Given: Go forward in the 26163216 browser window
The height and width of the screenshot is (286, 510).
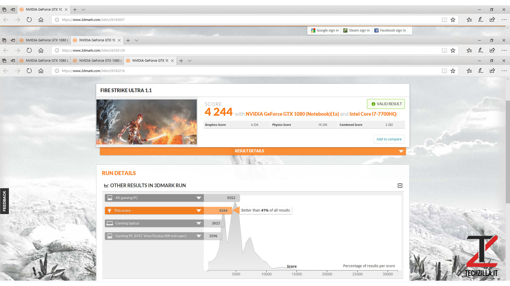Looking at the screenshot, I should coord(18,71).
